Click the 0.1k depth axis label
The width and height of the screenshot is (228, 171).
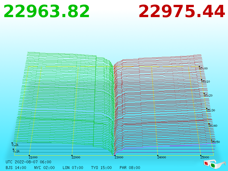tap(17, 151)
